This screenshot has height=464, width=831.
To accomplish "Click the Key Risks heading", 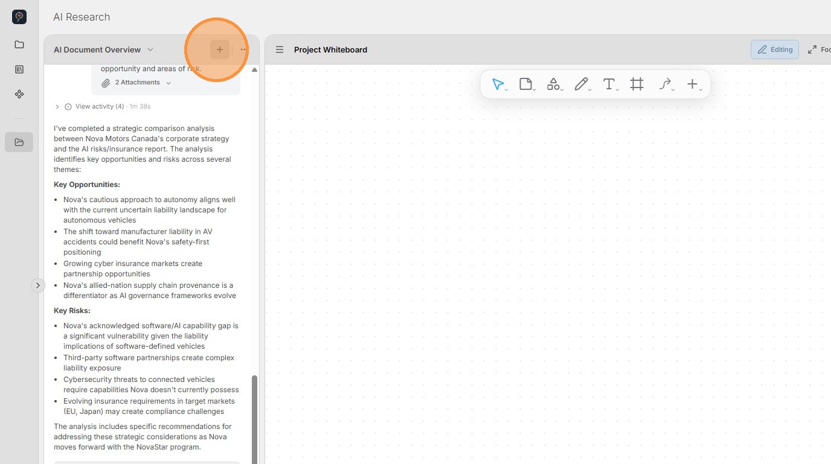I will tap(72, 311).
